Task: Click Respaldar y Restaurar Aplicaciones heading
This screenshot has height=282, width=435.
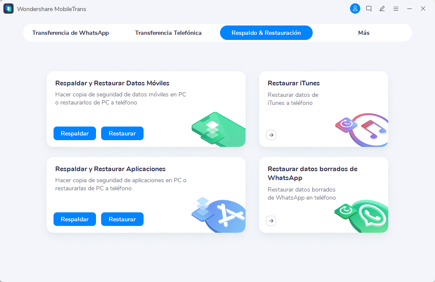Action: pos(110,169)
